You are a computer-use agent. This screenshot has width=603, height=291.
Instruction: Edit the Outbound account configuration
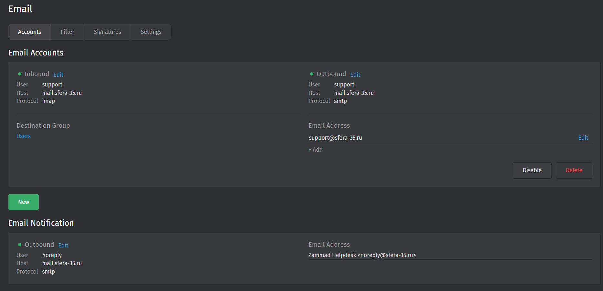[355, 75]
